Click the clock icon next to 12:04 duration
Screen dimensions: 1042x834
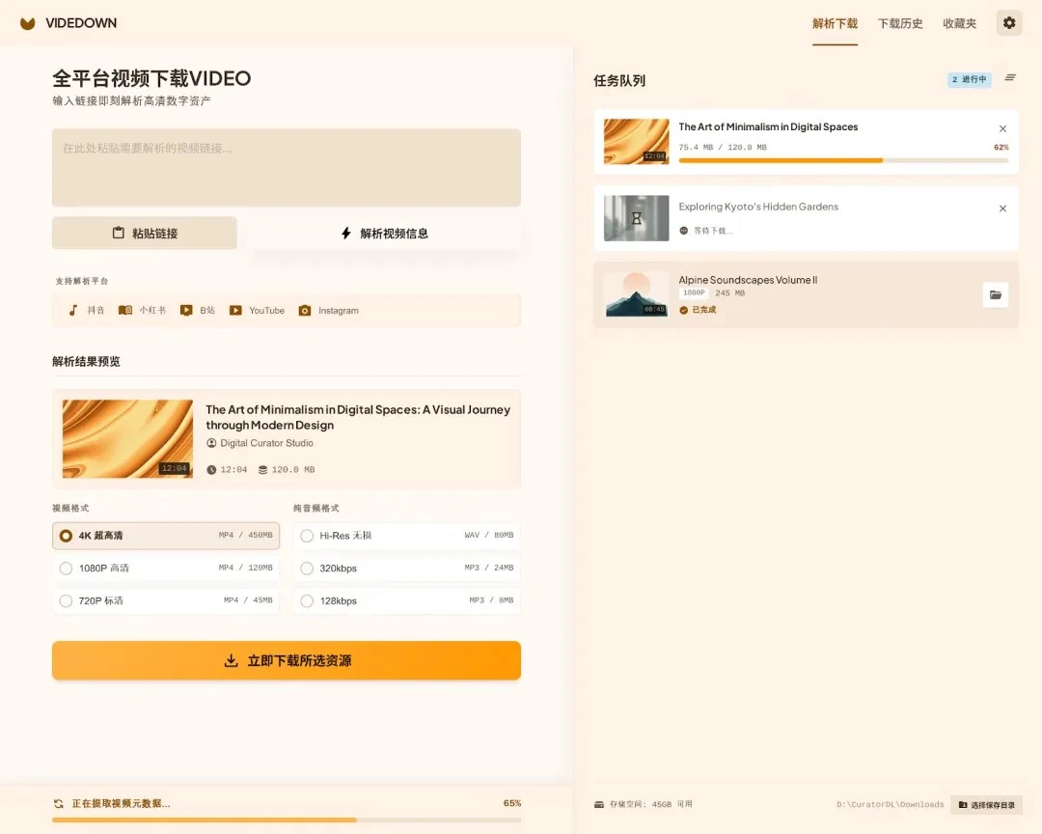[211, 469]
